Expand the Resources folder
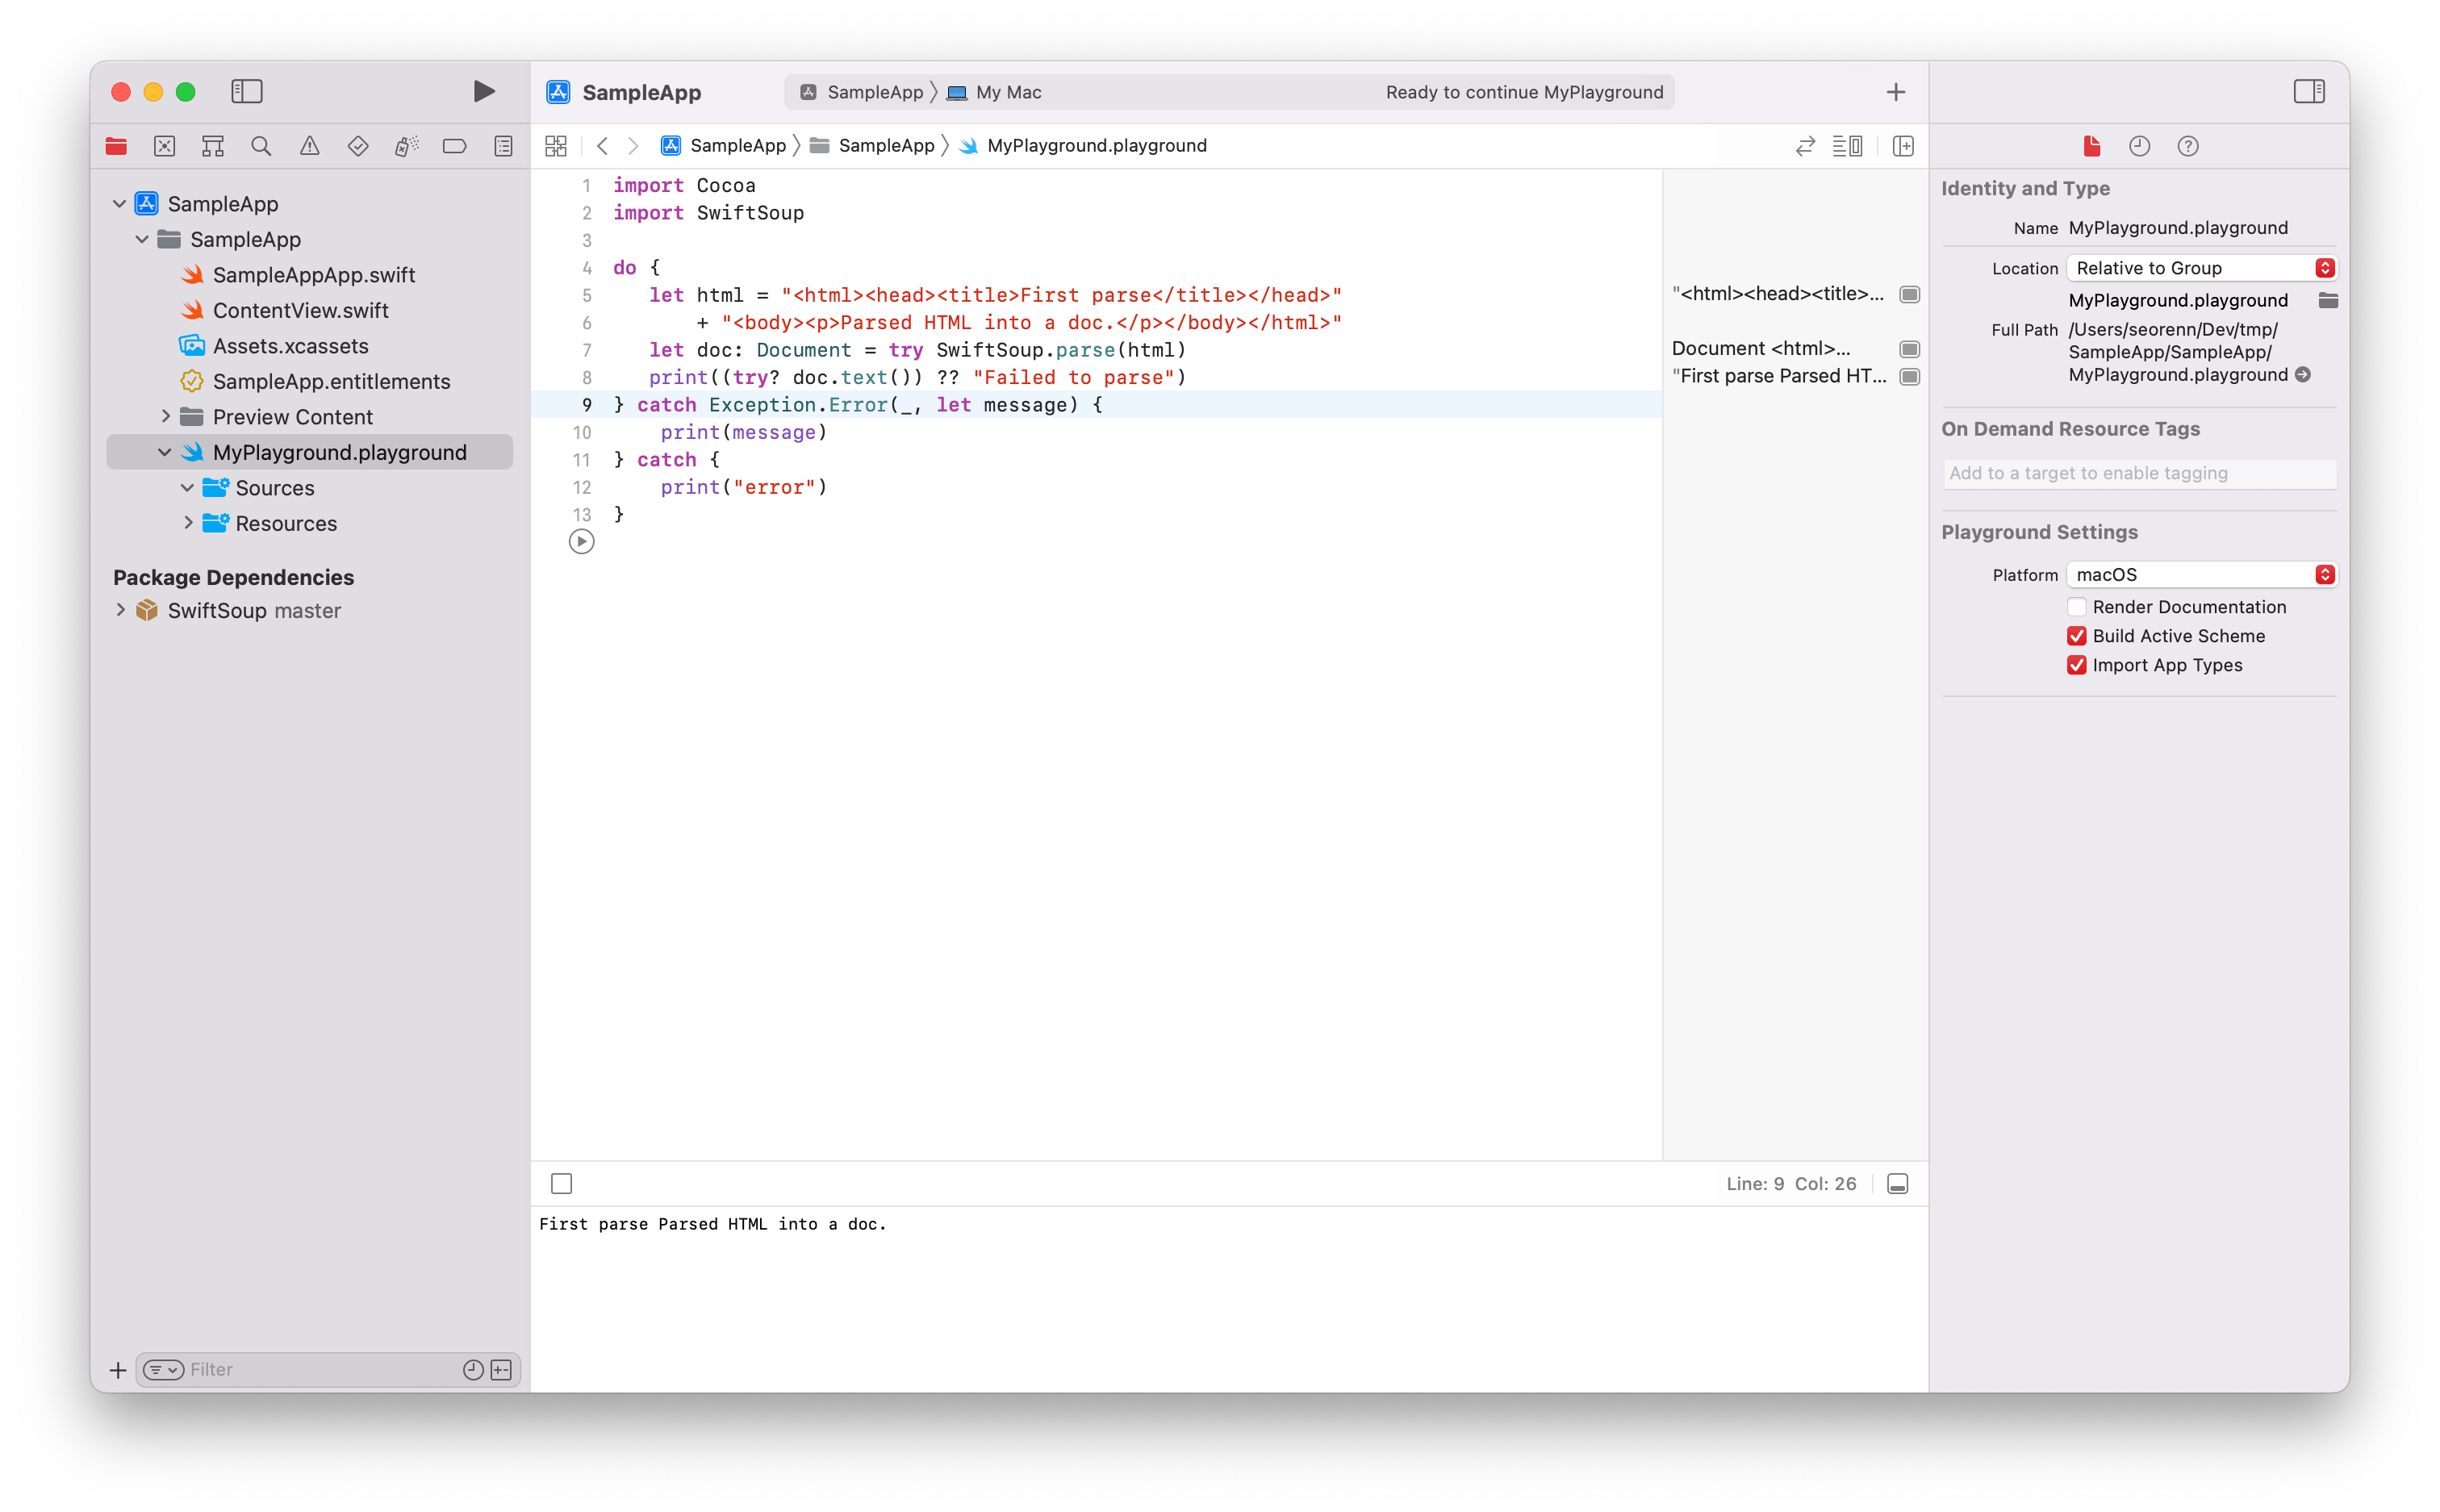The height and width of the screenshot is (1512, 2440). [187, 524]
